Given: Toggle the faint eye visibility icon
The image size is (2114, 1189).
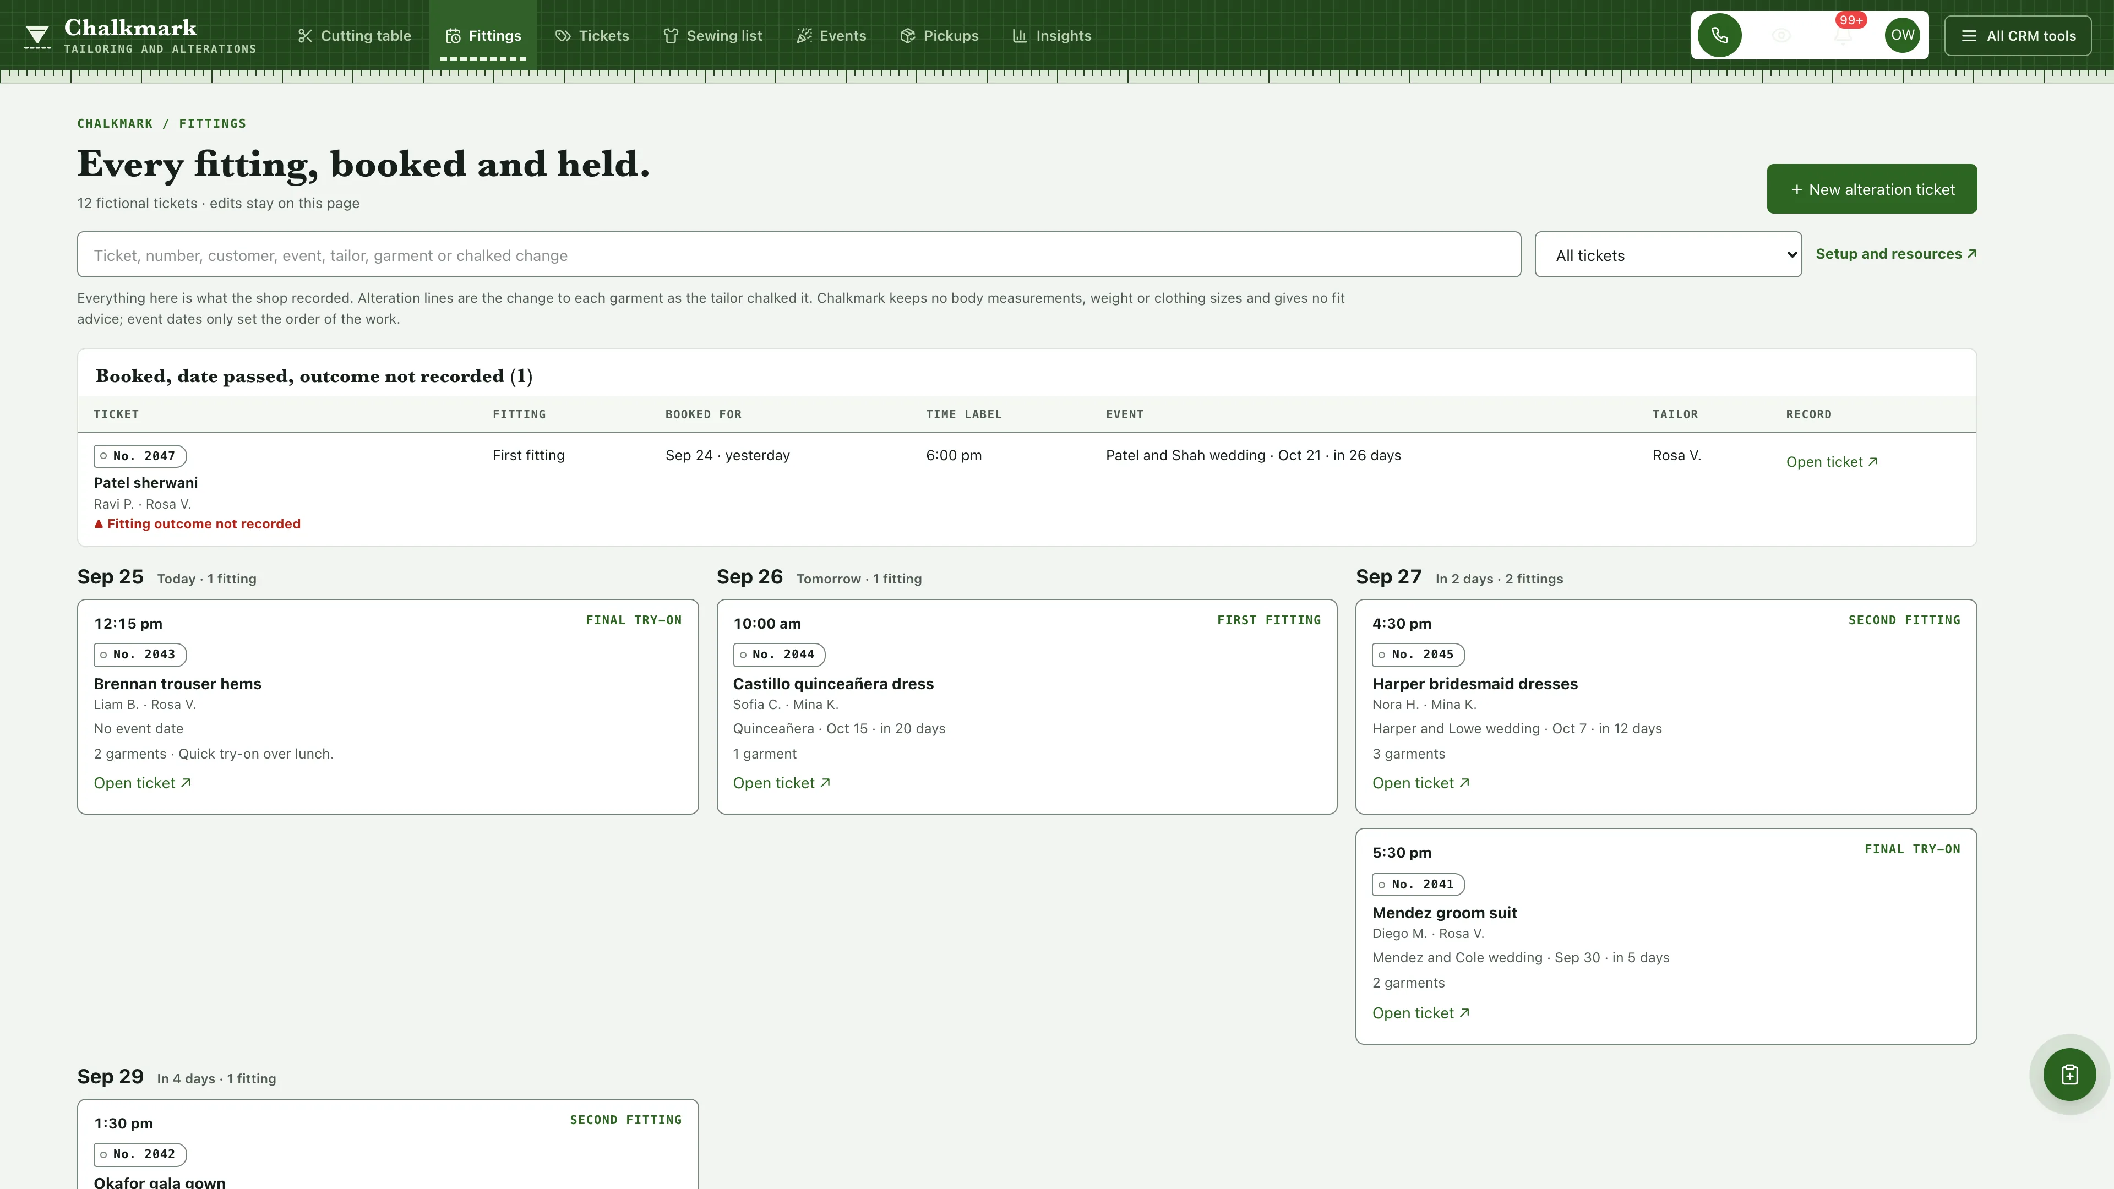Looking at the screenshot, I should point(1781,35).
